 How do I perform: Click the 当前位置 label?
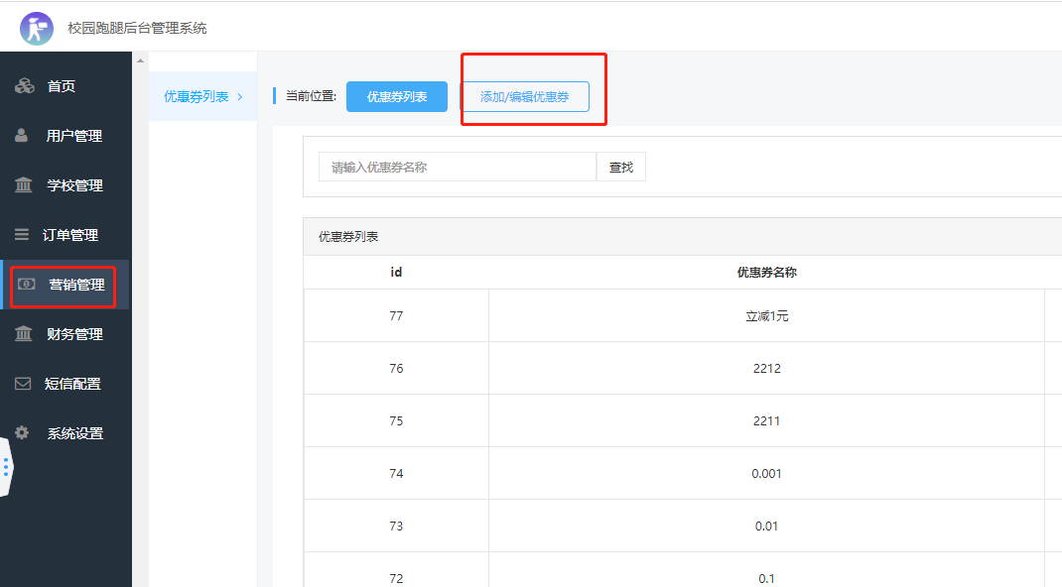pyautogui.click(x=311, y=96)
